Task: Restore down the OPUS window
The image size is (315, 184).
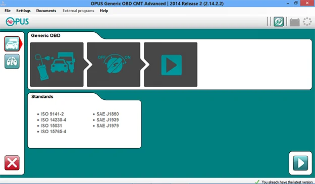Action: [x=296, y=3]
